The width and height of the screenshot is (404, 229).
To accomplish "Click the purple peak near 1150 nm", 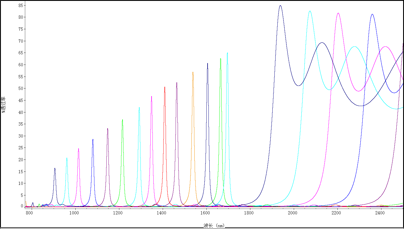I will point(108,129).
